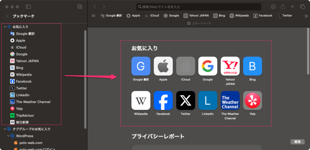
Task: Show the tab overview icon
Action: tap(302, 7)
